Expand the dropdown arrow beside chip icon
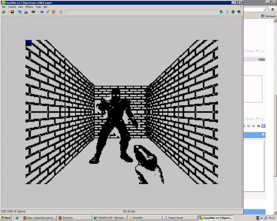Image resolution: width=277 pixels, height=221 pixels. tap(38, 12)
